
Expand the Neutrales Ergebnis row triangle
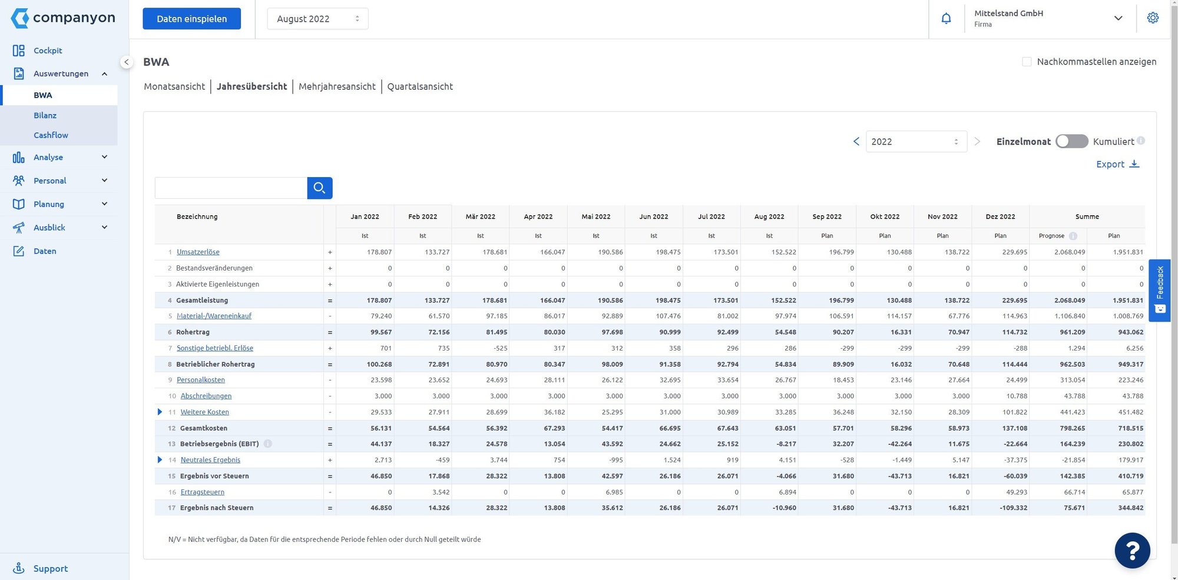(x=160, y=460)
